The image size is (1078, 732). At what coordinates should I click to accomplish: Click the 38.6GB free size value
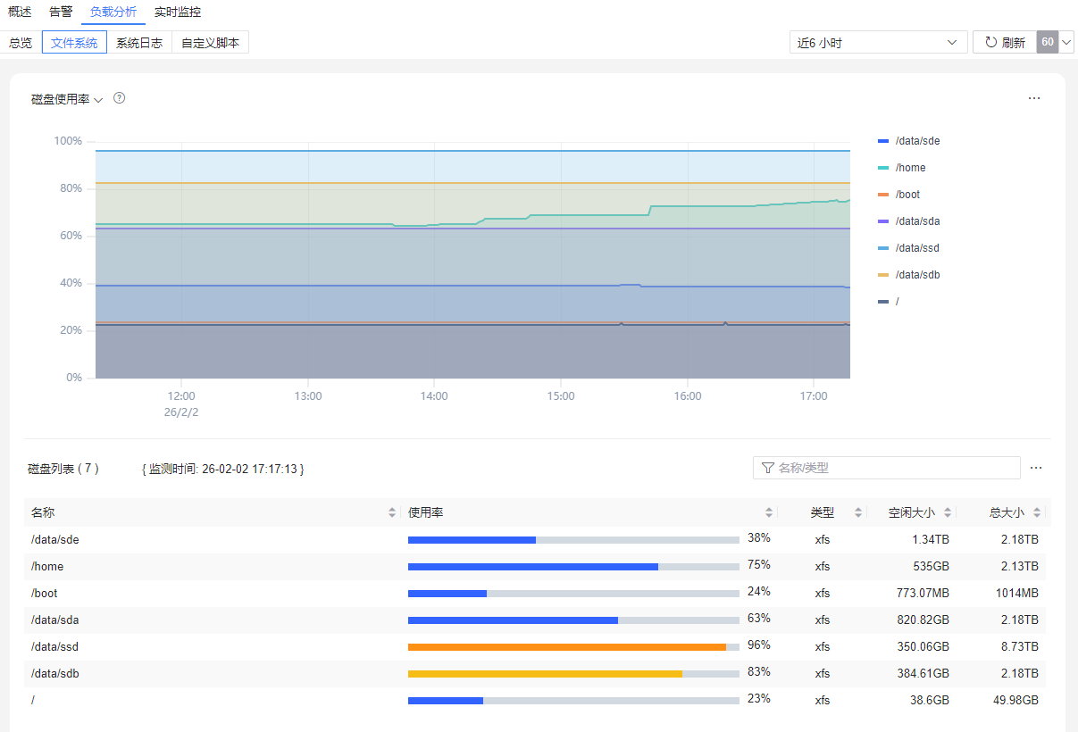[930, 700]
